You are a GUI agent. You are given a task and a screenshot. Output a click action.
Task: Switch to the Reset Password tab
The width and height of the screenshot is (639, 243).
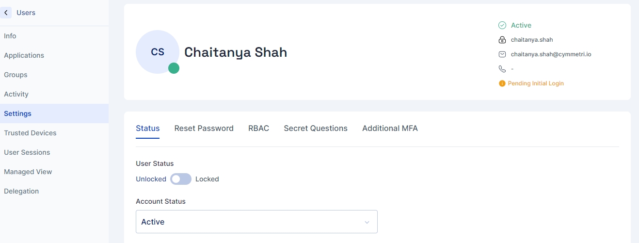(x=204, y=129)
